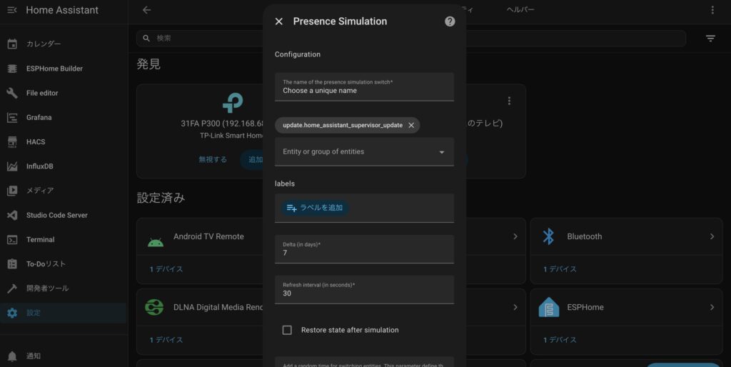The height and width of the screenshot is (367, 731).
Task: Expand the ESPHome integration chevron
Action: pos(712,307)
